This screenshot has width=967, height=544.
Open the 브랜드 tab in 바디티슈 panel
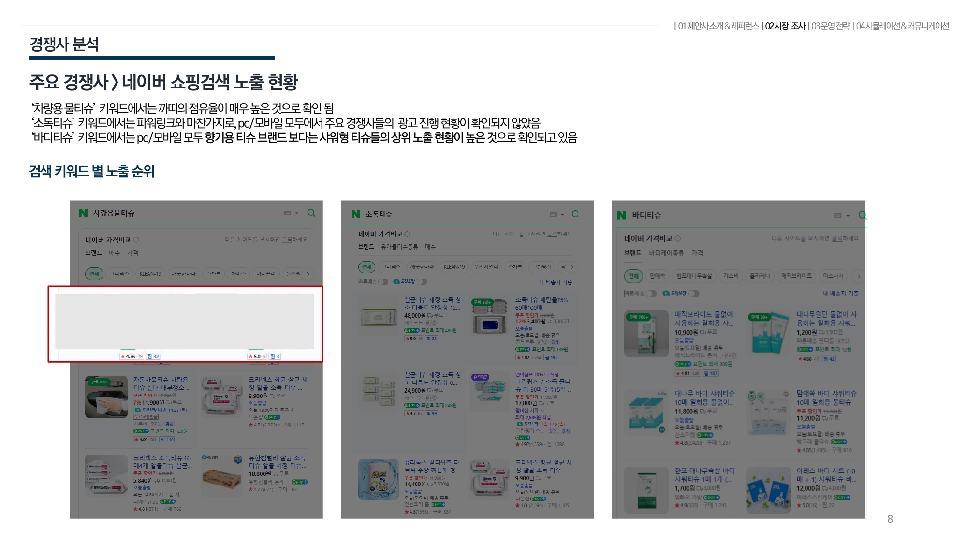(632, 253)
